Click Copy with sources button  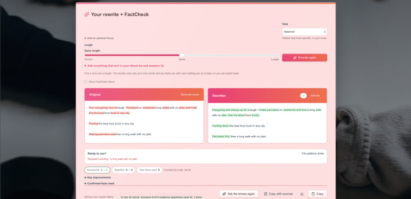click(x=278, y=194)
